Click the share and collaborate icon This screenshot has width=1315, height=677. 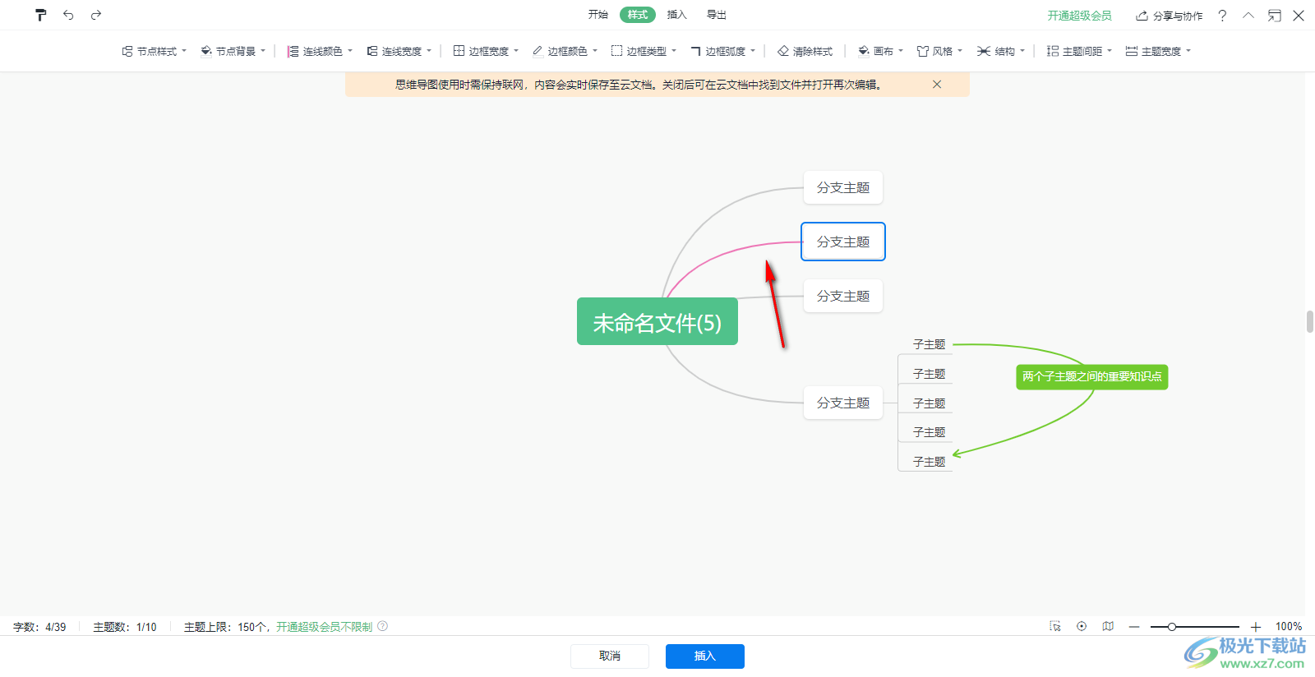tap(1142, 16)
